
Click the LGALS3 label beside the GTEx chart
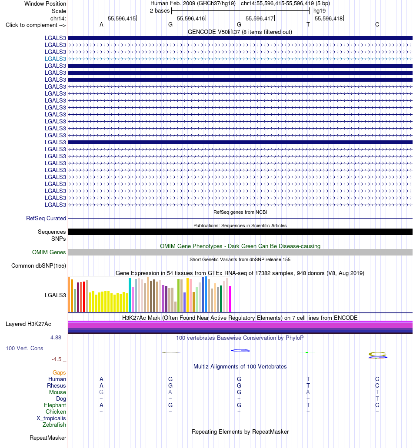coord(55,295)
